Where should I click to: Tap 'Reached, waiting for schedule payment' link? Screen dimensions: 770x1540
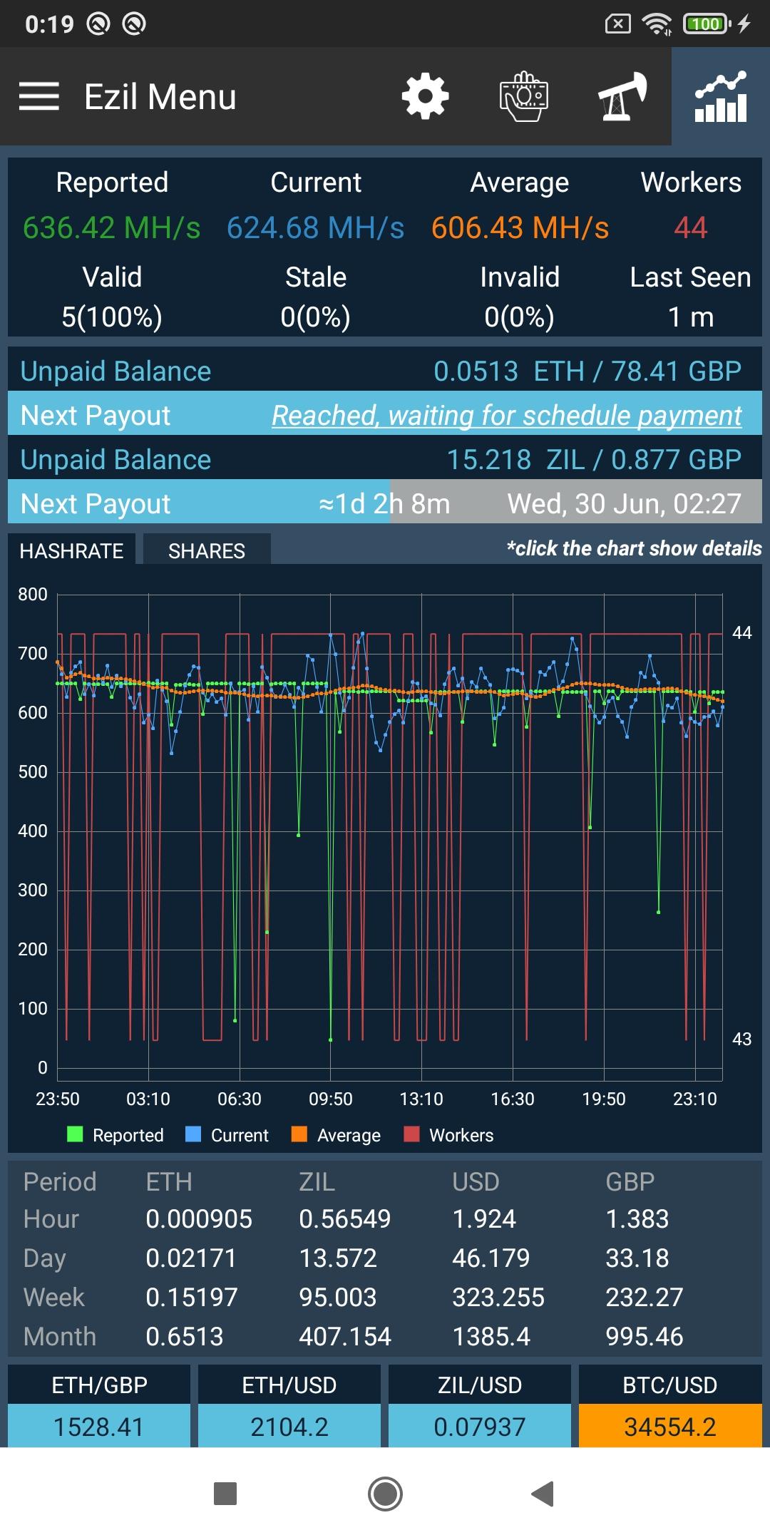506,415
